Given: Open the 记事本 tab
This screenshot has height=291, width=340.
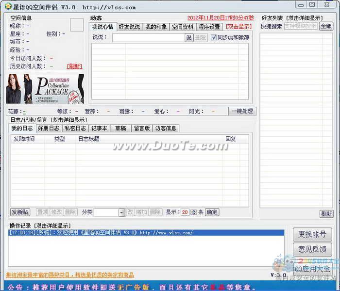Looking at the screenshot, I should [99, 129].
